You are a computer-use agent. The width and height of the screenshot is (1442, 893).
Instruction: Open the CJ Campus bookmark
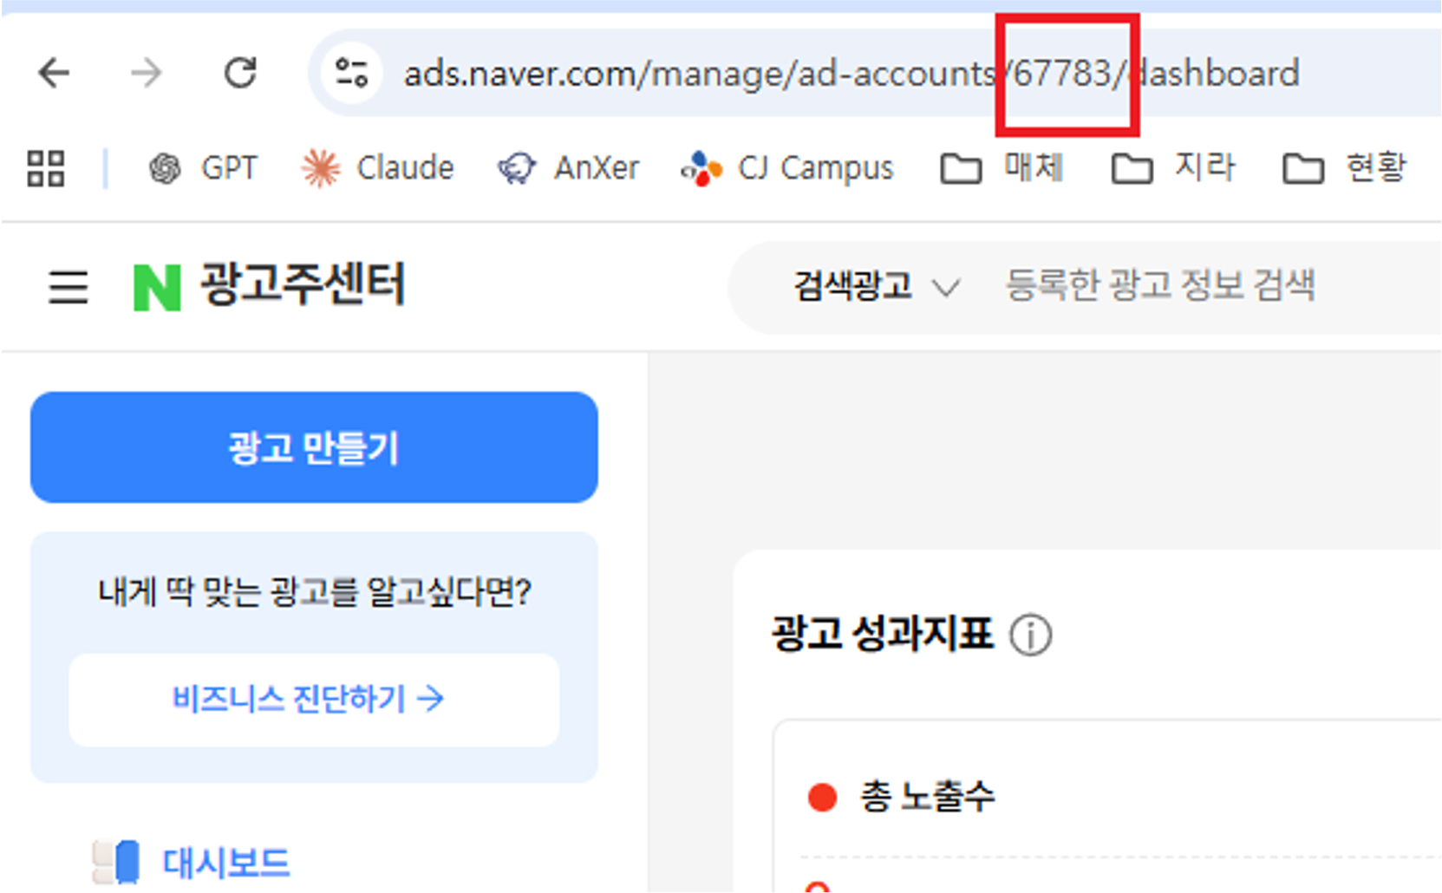[786, 168]
